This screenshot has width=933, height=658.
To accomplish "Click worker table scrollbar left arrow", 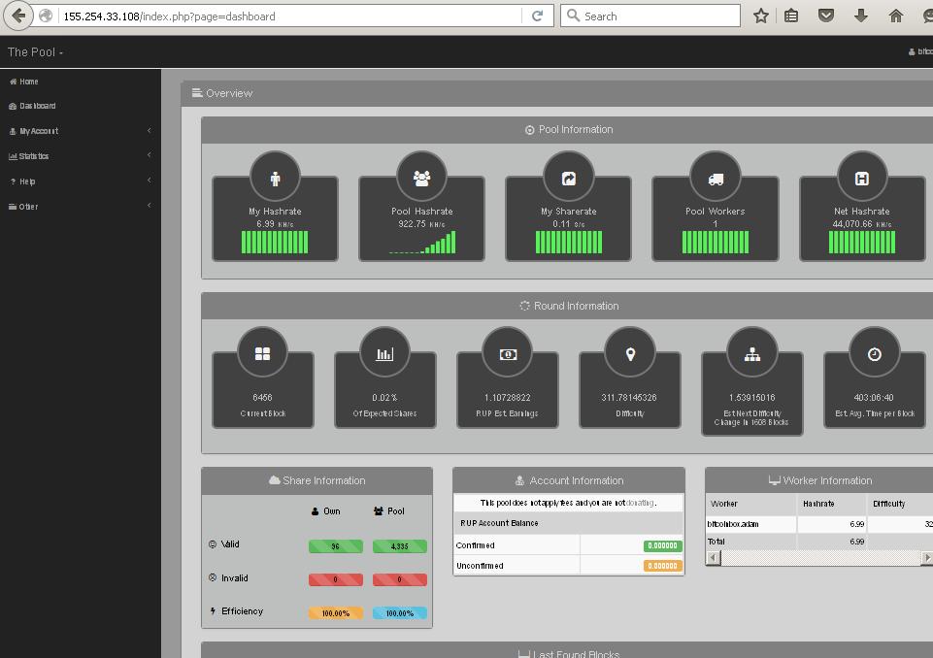I will coord(713,557).
